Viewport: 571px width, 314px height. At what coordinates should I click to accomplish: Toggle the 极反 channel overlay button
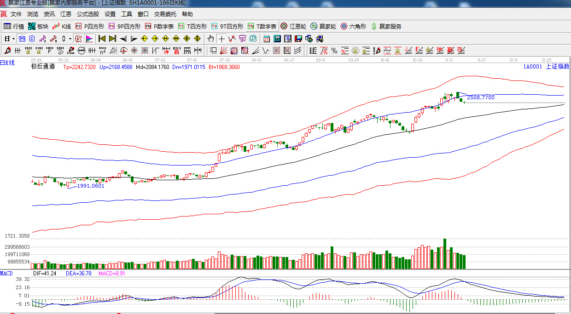(x=78, y=39)
